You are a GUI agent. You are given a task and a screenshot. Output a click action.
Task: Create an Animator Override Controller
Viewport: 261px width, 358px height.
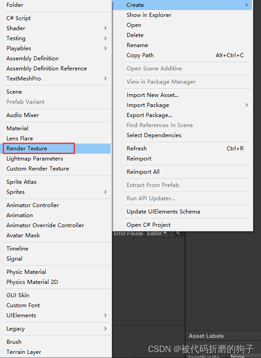coord(56,225)
